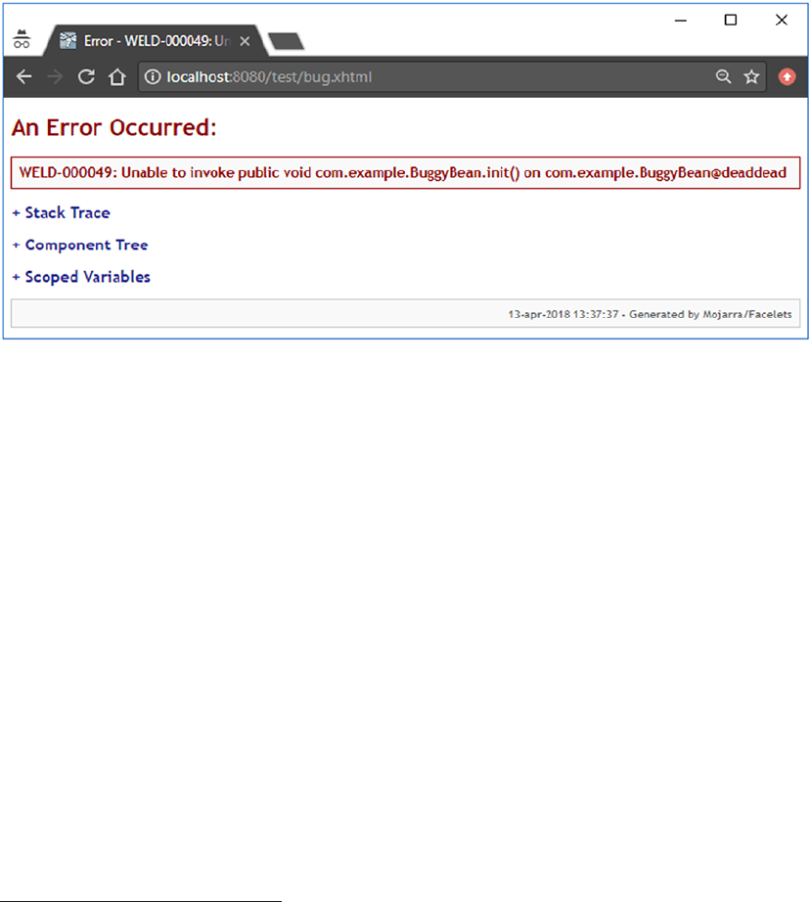Expand the Scoped Variables section

81,277
